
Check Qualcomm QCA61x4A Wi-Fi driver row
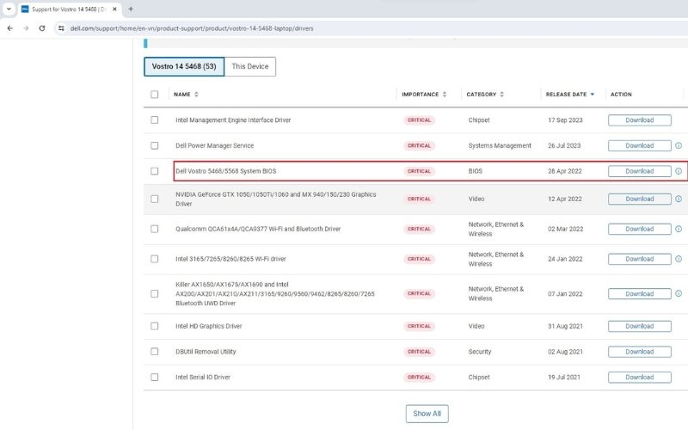(155, 229)
